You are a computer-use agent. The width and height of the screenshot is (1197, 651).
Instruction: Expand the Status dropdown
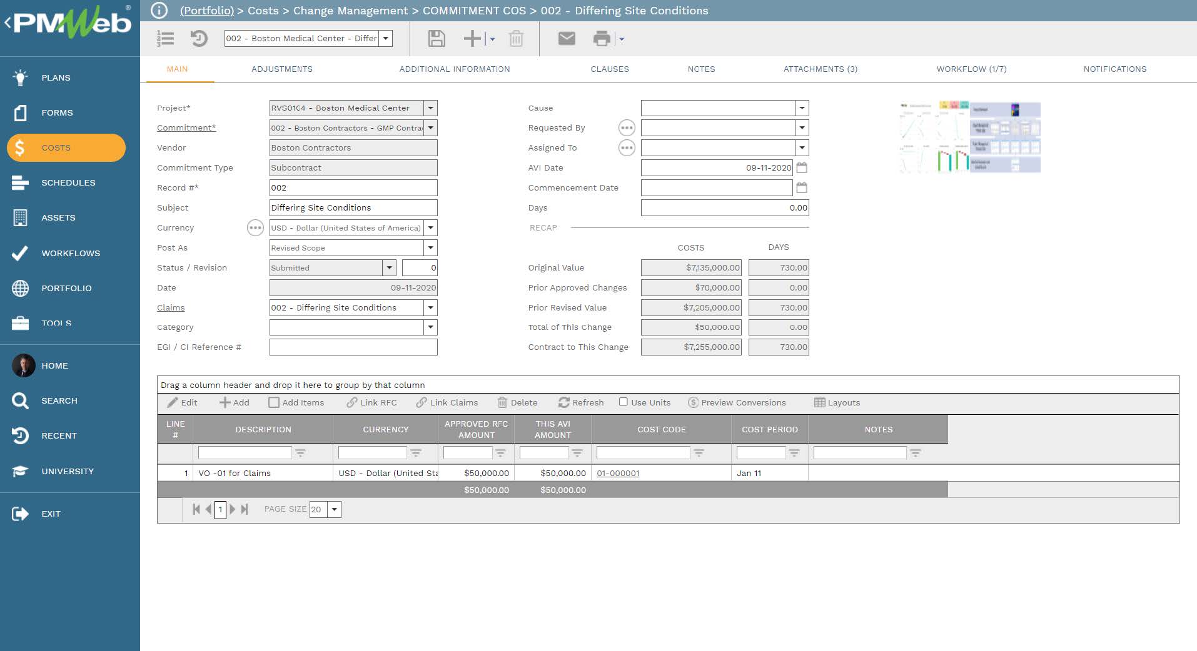click(x=389, y=267)
